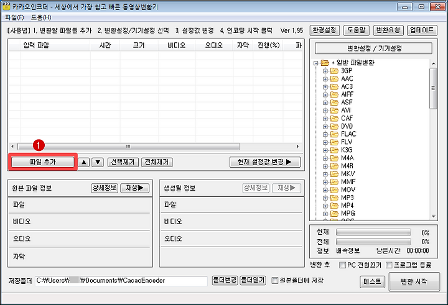This screenshot has height=305, width=448.
Task: Click the DVD folder icon
Action: point(334,126)
